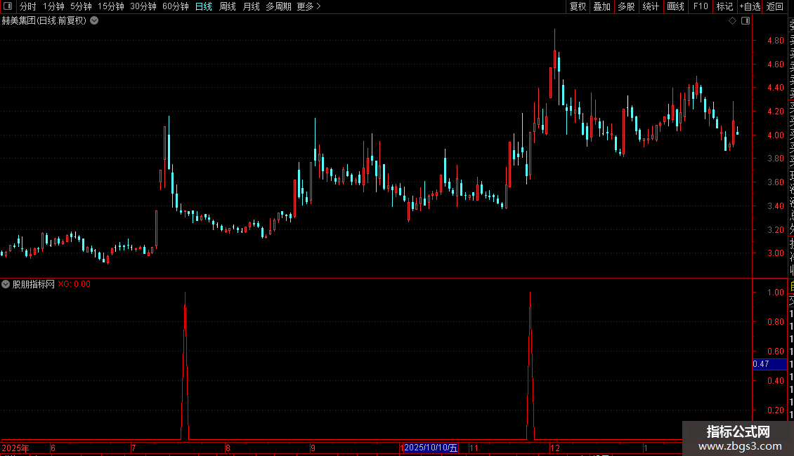The height and width of the screenshot is (456, 794).
Task: Open the 统计 statistics tool
Action: click(651, 6)
